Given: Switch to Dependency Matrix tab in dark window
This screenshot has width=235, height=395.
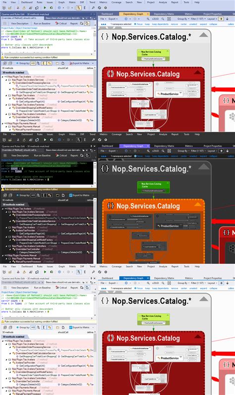Looking at the screenshot, I should point(164,146).
